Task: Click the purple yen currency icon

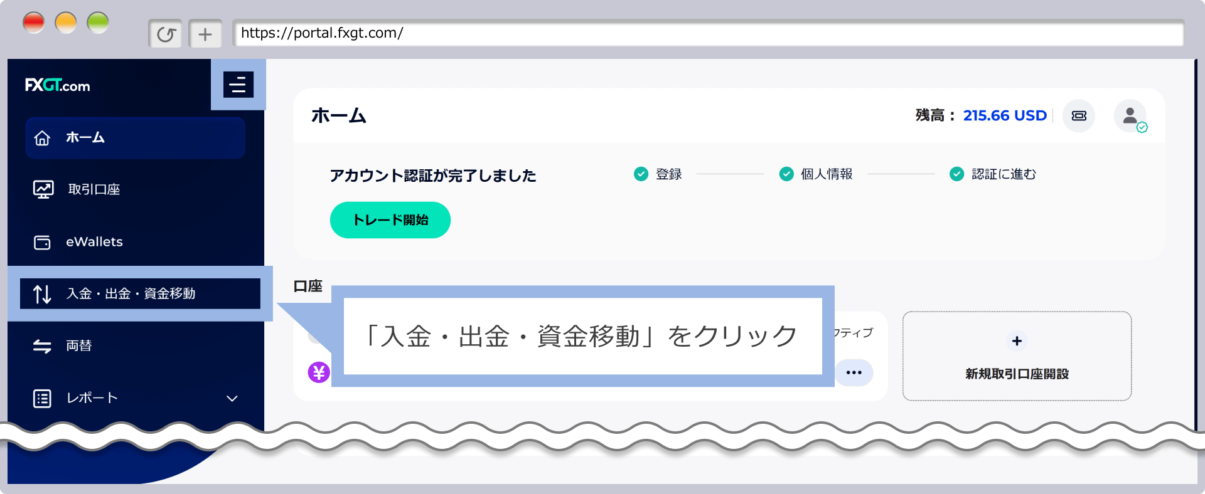Action: (x=319, y=372)
